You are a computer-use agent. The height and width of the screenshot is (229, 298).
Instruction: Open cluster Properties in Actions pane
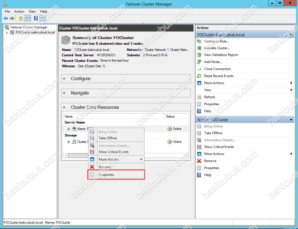pos(212,104)
